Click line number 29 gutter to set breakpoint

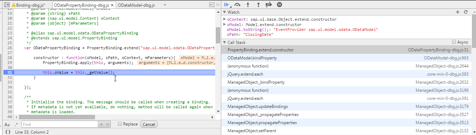[10, 63]
